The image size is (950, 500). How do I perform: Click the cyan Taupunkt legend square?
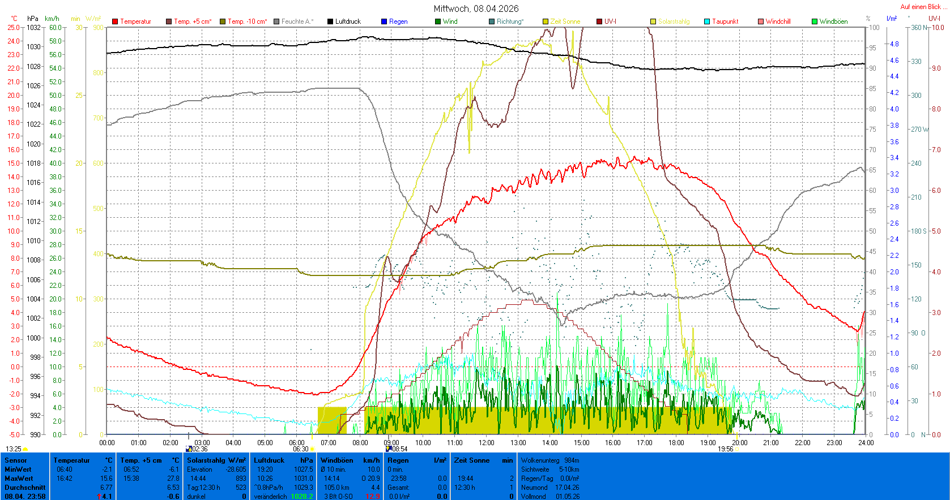[707, 21]
